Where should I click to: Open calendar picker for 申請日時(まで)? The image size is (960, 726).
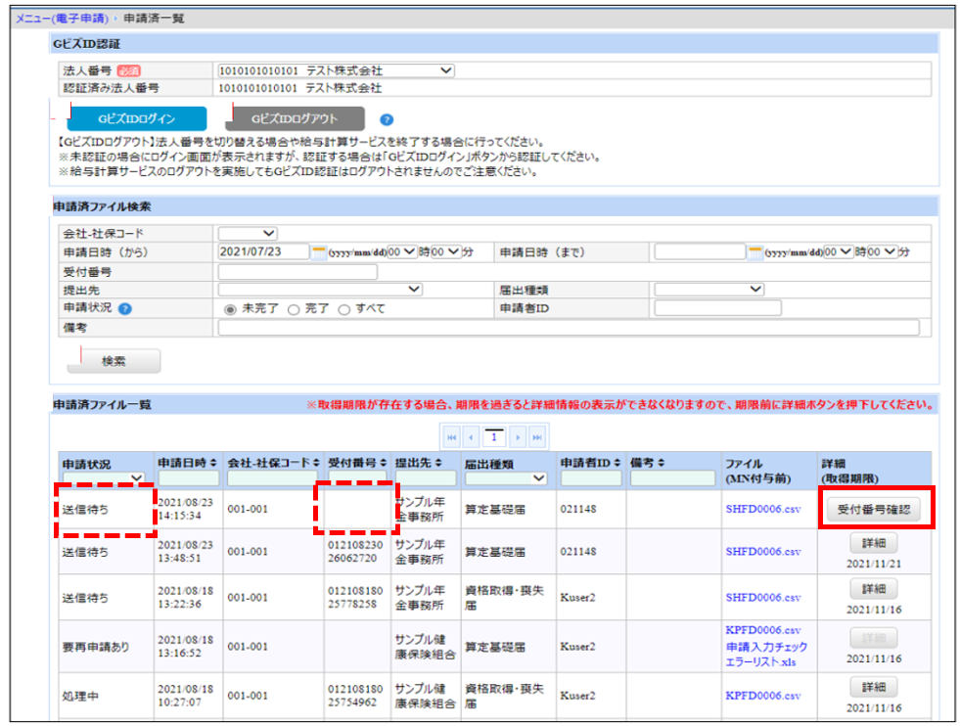coord(754,252)
